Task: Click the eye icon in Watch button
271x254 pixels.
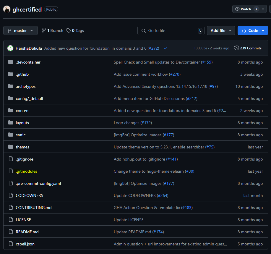Action: pos(237,9)
